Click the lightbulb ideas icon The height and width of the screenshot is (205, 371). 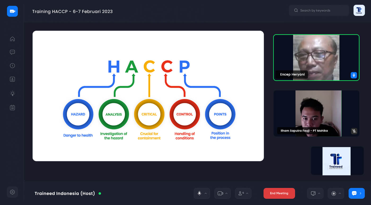point(12,93)
